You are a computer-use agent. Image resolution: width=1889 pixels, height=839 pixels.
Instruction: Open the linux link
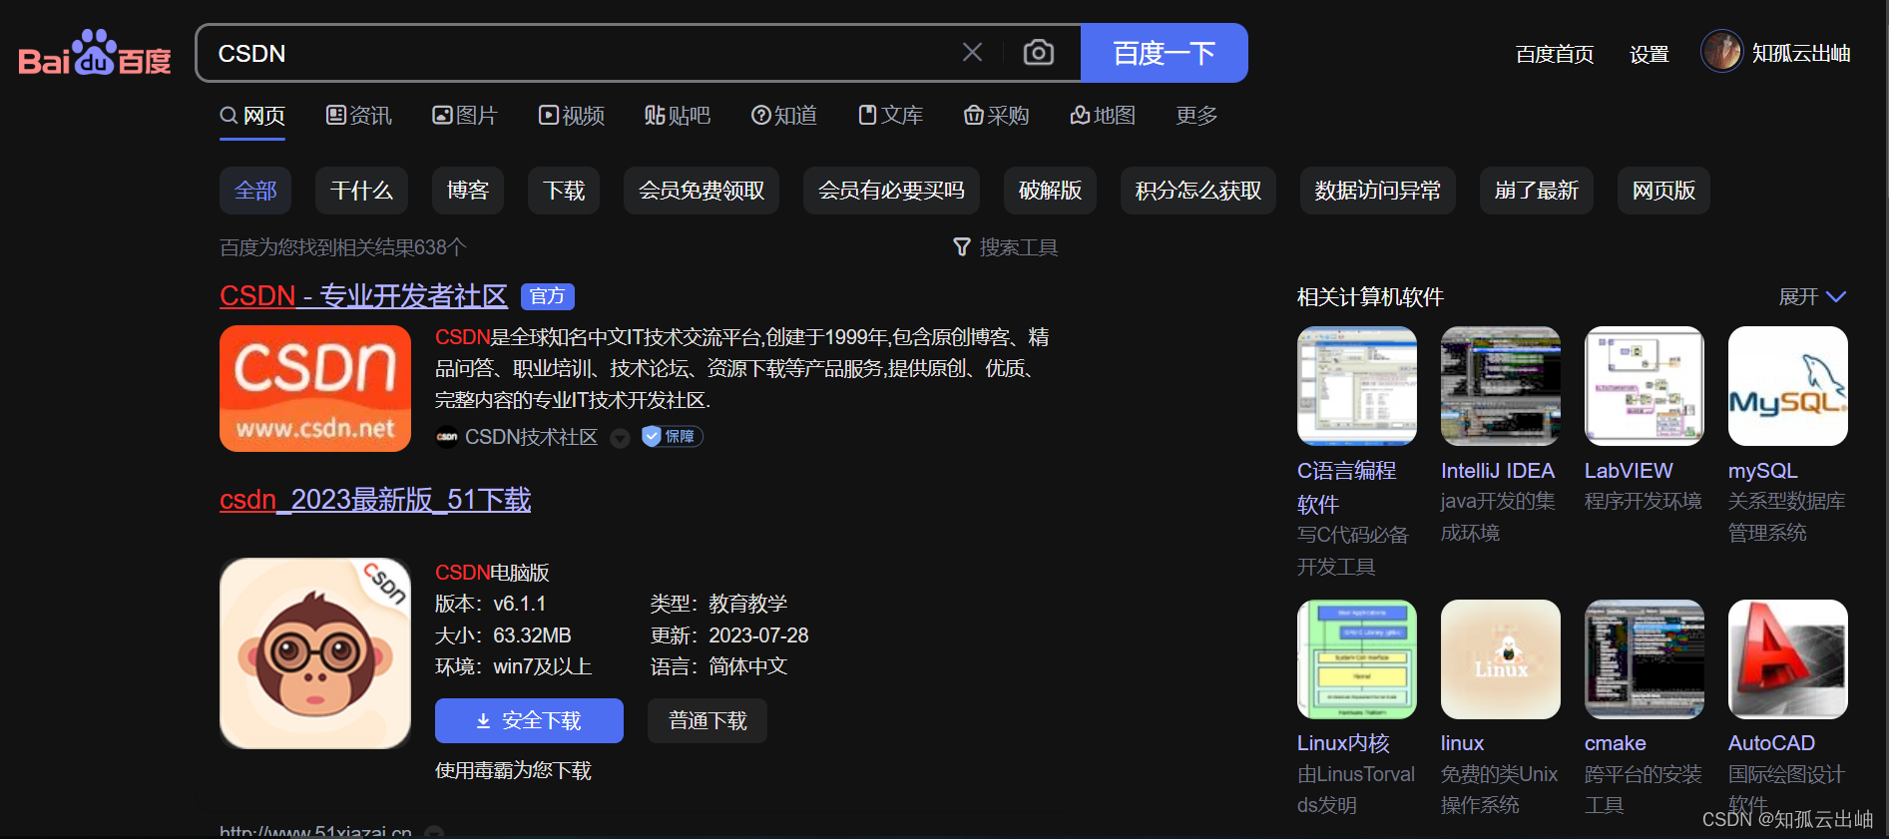coord(1462,743)
